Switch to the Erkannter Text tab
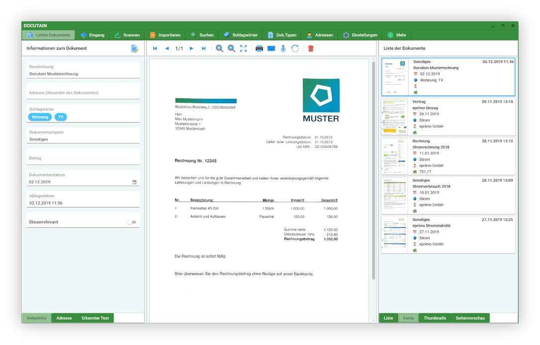The height and width of the screenshot is (345, 540). tap(95, 318)
